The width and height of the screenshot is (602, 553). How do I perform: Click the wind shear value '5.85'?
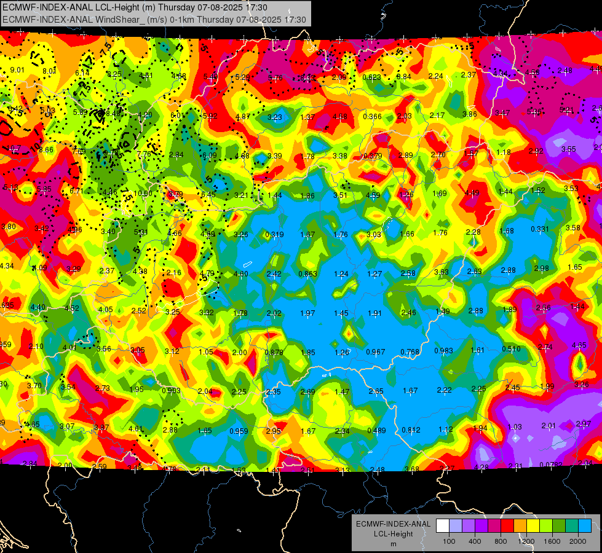tap(44, 189)
